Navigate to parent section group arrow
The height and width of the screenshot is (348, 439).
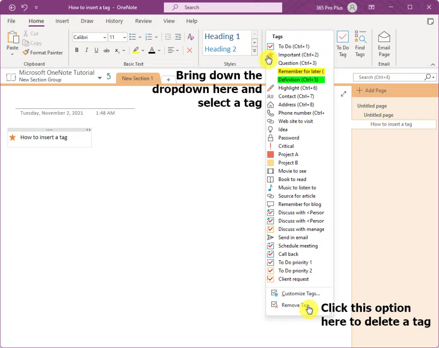click(109, 76)
